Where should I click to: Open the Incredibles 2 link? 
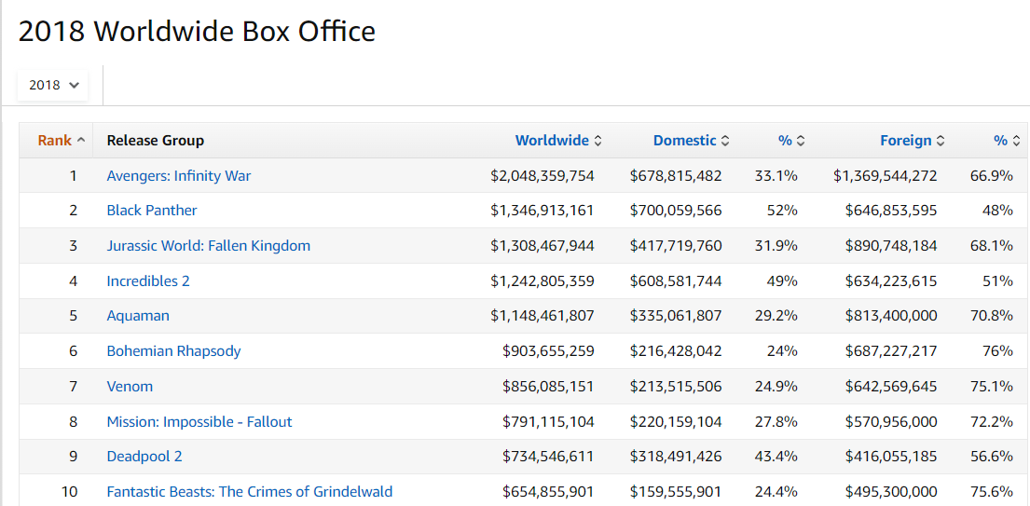pyautogui.click(x=148, y=280)
